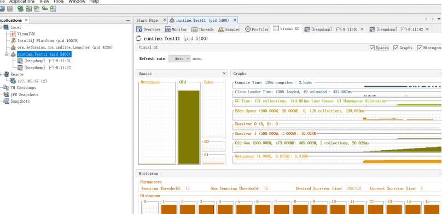Click the Monitor tab's chart icon
This screenshot has height=214, width=442.
pyautogui.click(x=168, y=29)
